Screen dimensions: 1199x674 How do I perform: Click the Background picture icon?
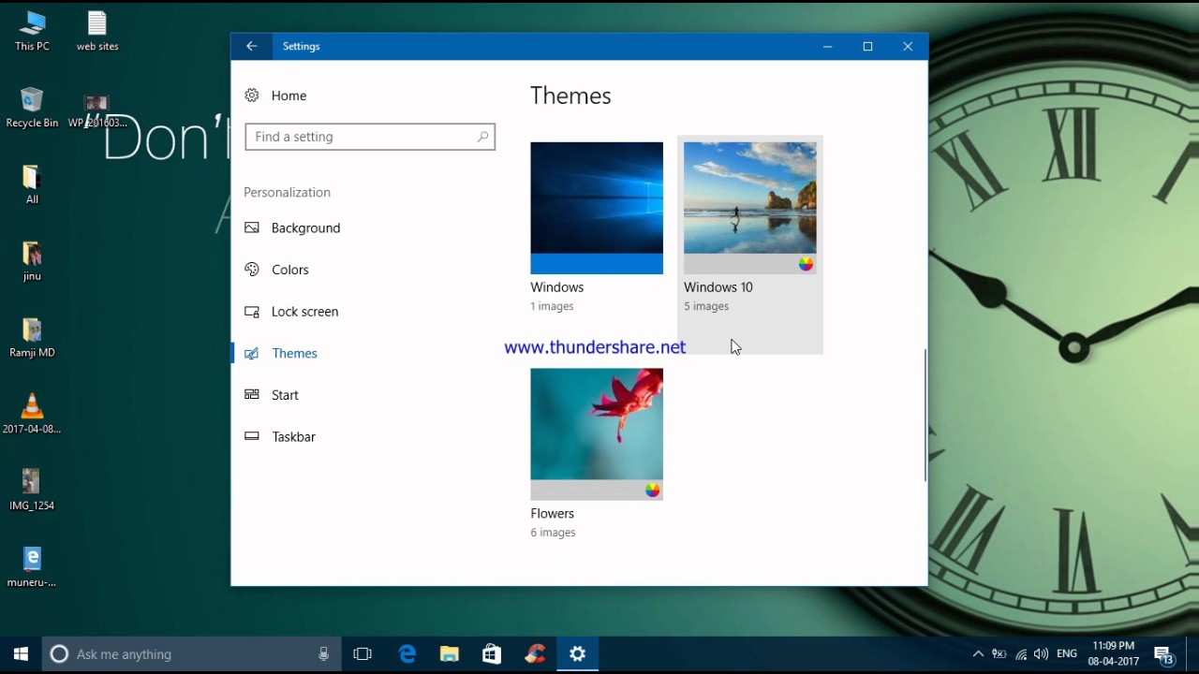click(252, 227)
